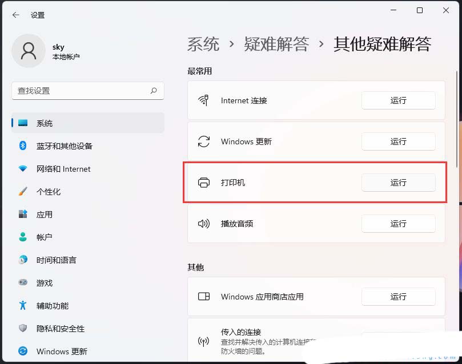Click the antenna icon beside 传入的连接
462x364 pixels.
203,341
